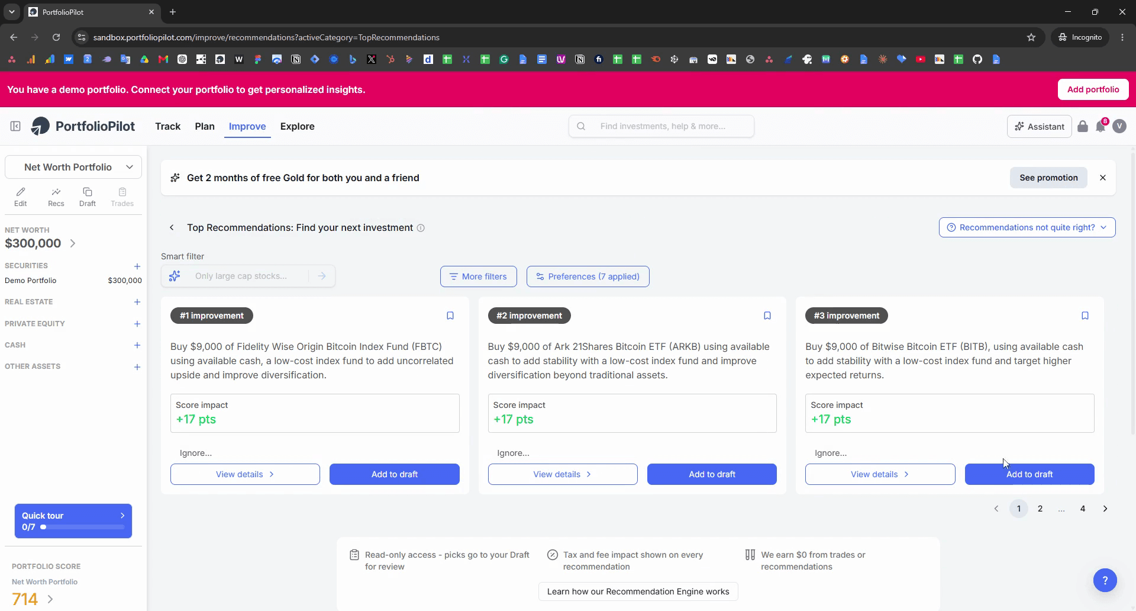Go to next recommendations page arrow

[x=1105, y=509]
